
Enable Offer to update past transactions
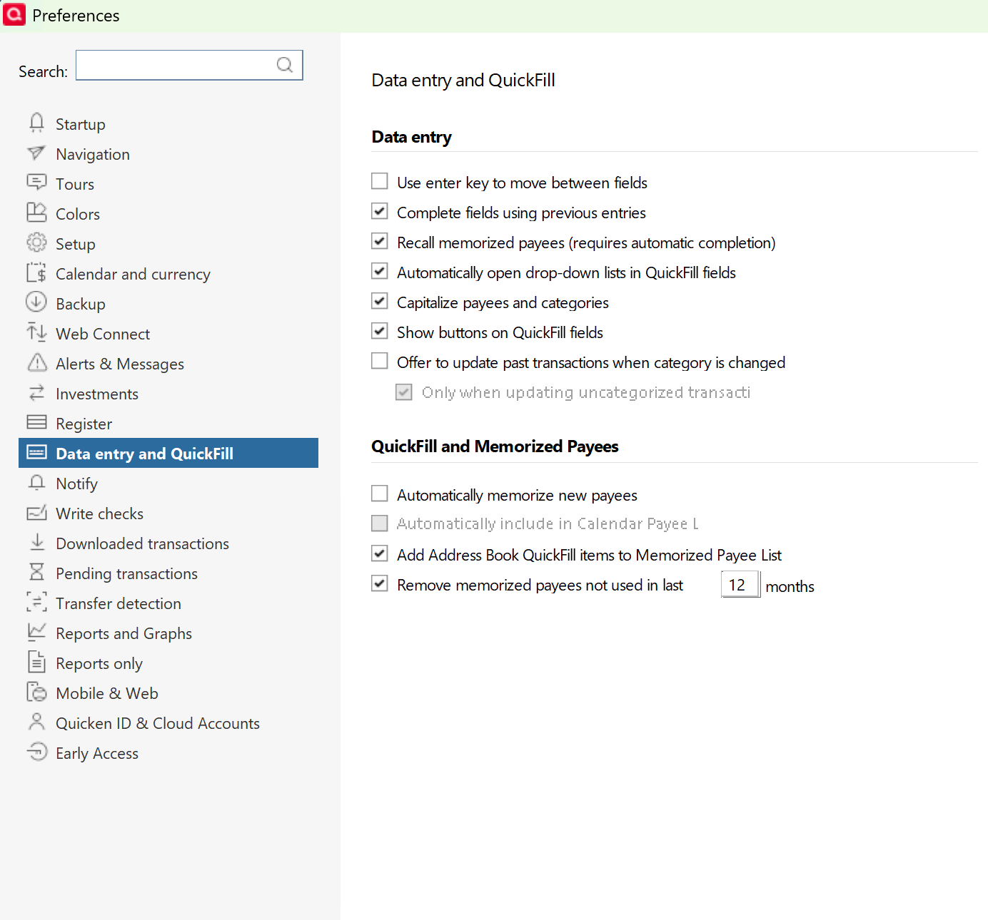point(380,361)
